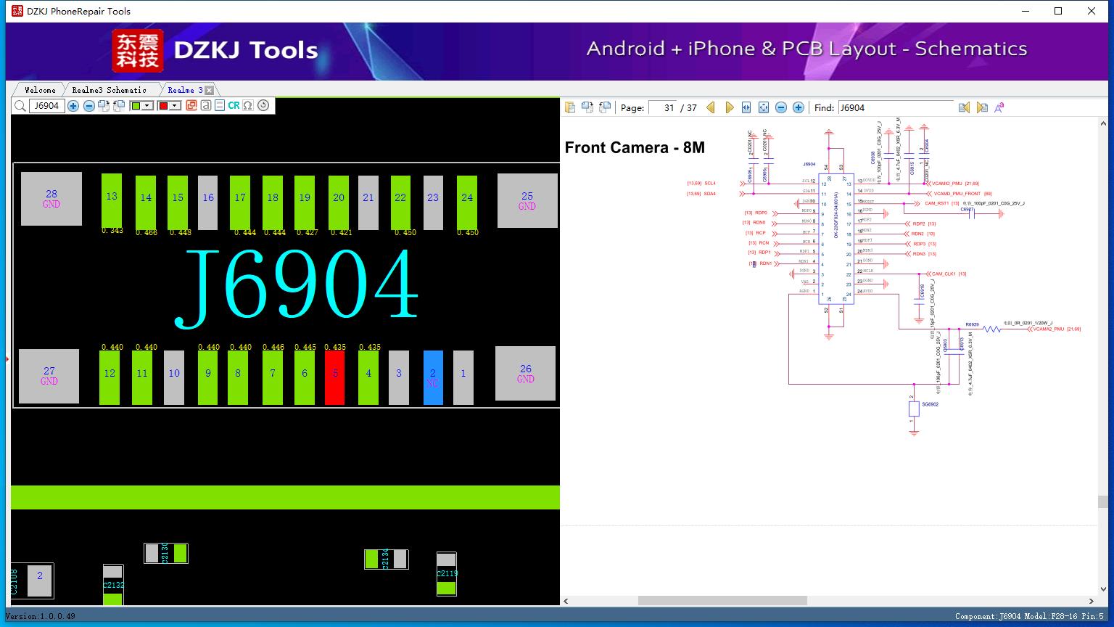
Task: Select pin 10 of connector J6904
Action: pos(174,377)
